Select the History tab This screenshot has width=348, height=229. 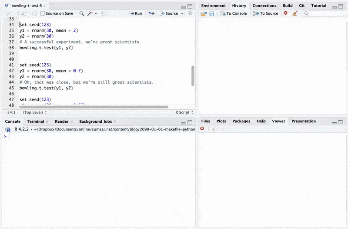pyautogui.click(x=239, y=6)
